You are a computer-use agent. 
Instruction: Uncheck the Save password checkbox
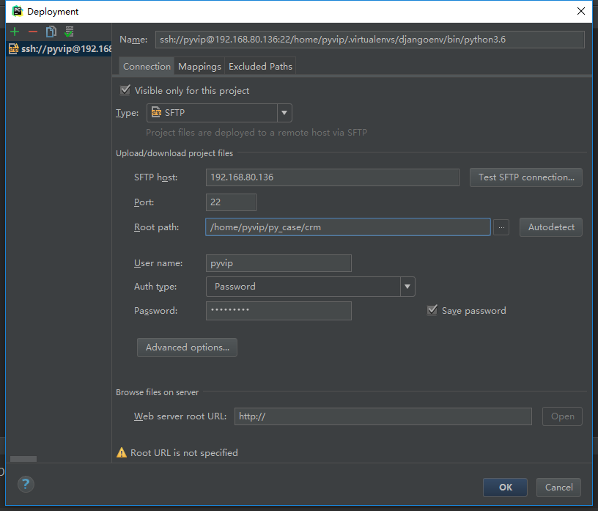point(432,310)
